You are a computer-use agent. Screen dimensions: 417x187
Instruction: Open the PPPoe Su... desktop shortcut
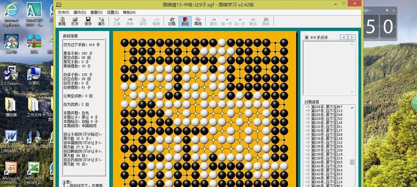click(x=34, y=139)
